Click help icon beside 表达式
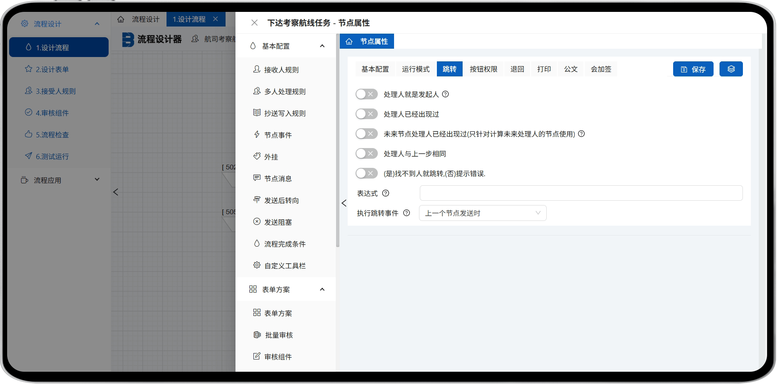Image resolution: width=777 pixels, height=384 pixels. point(385,193)
